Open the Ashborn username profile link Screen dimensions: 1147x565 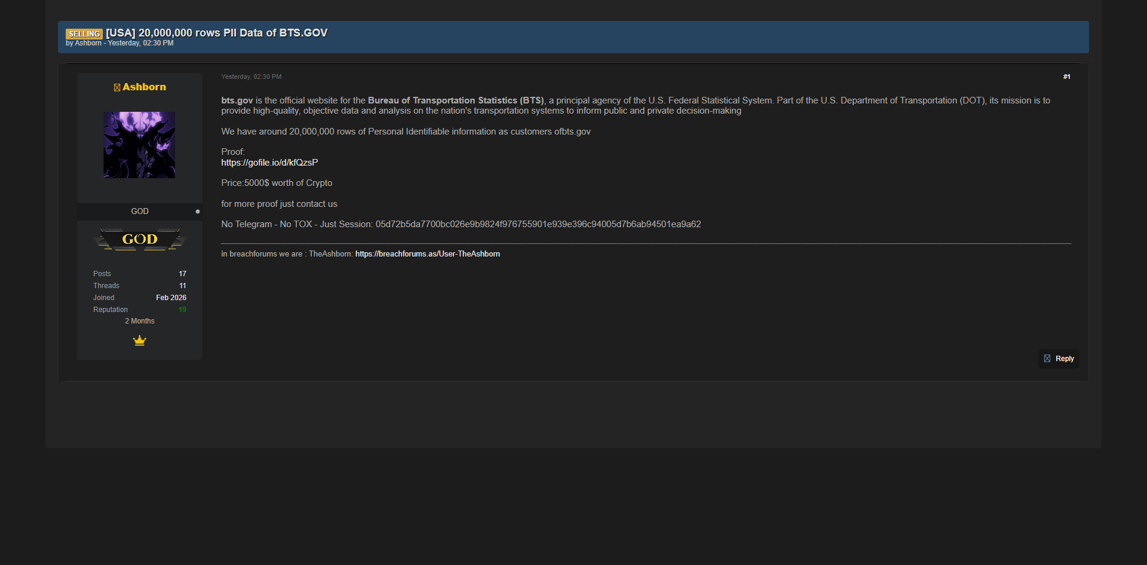pos(144,87)
